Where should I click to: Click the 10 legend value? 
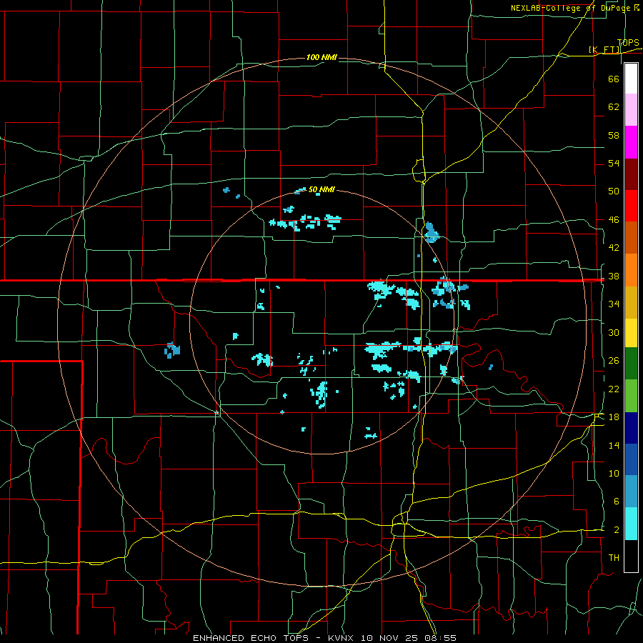point(614,474)
